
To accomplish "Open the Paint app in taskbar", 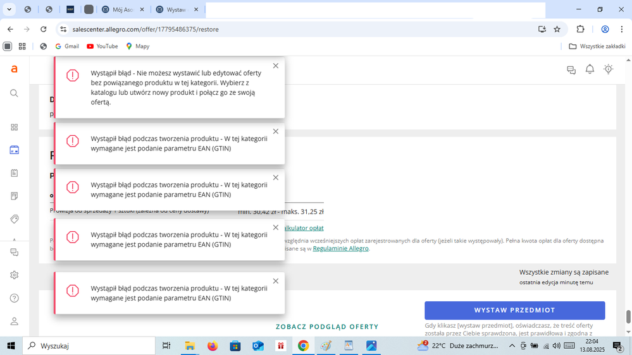I will [x=326, y=346].
